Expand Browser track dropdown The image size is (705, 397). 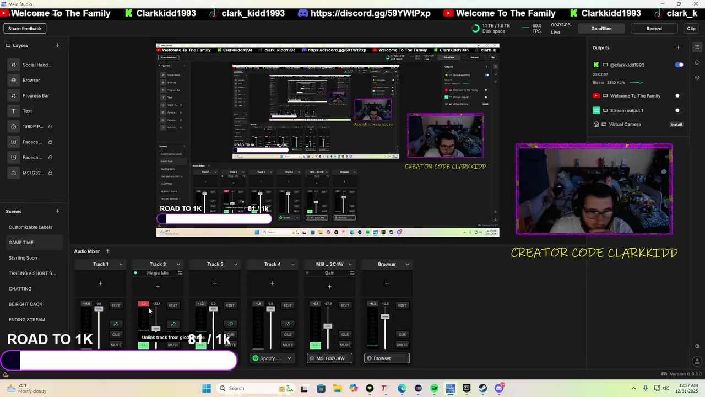[407, 265]
